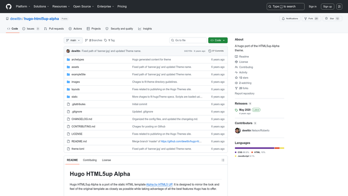
Task: Open the .gitignore file
Action: (x=77, y=112)
